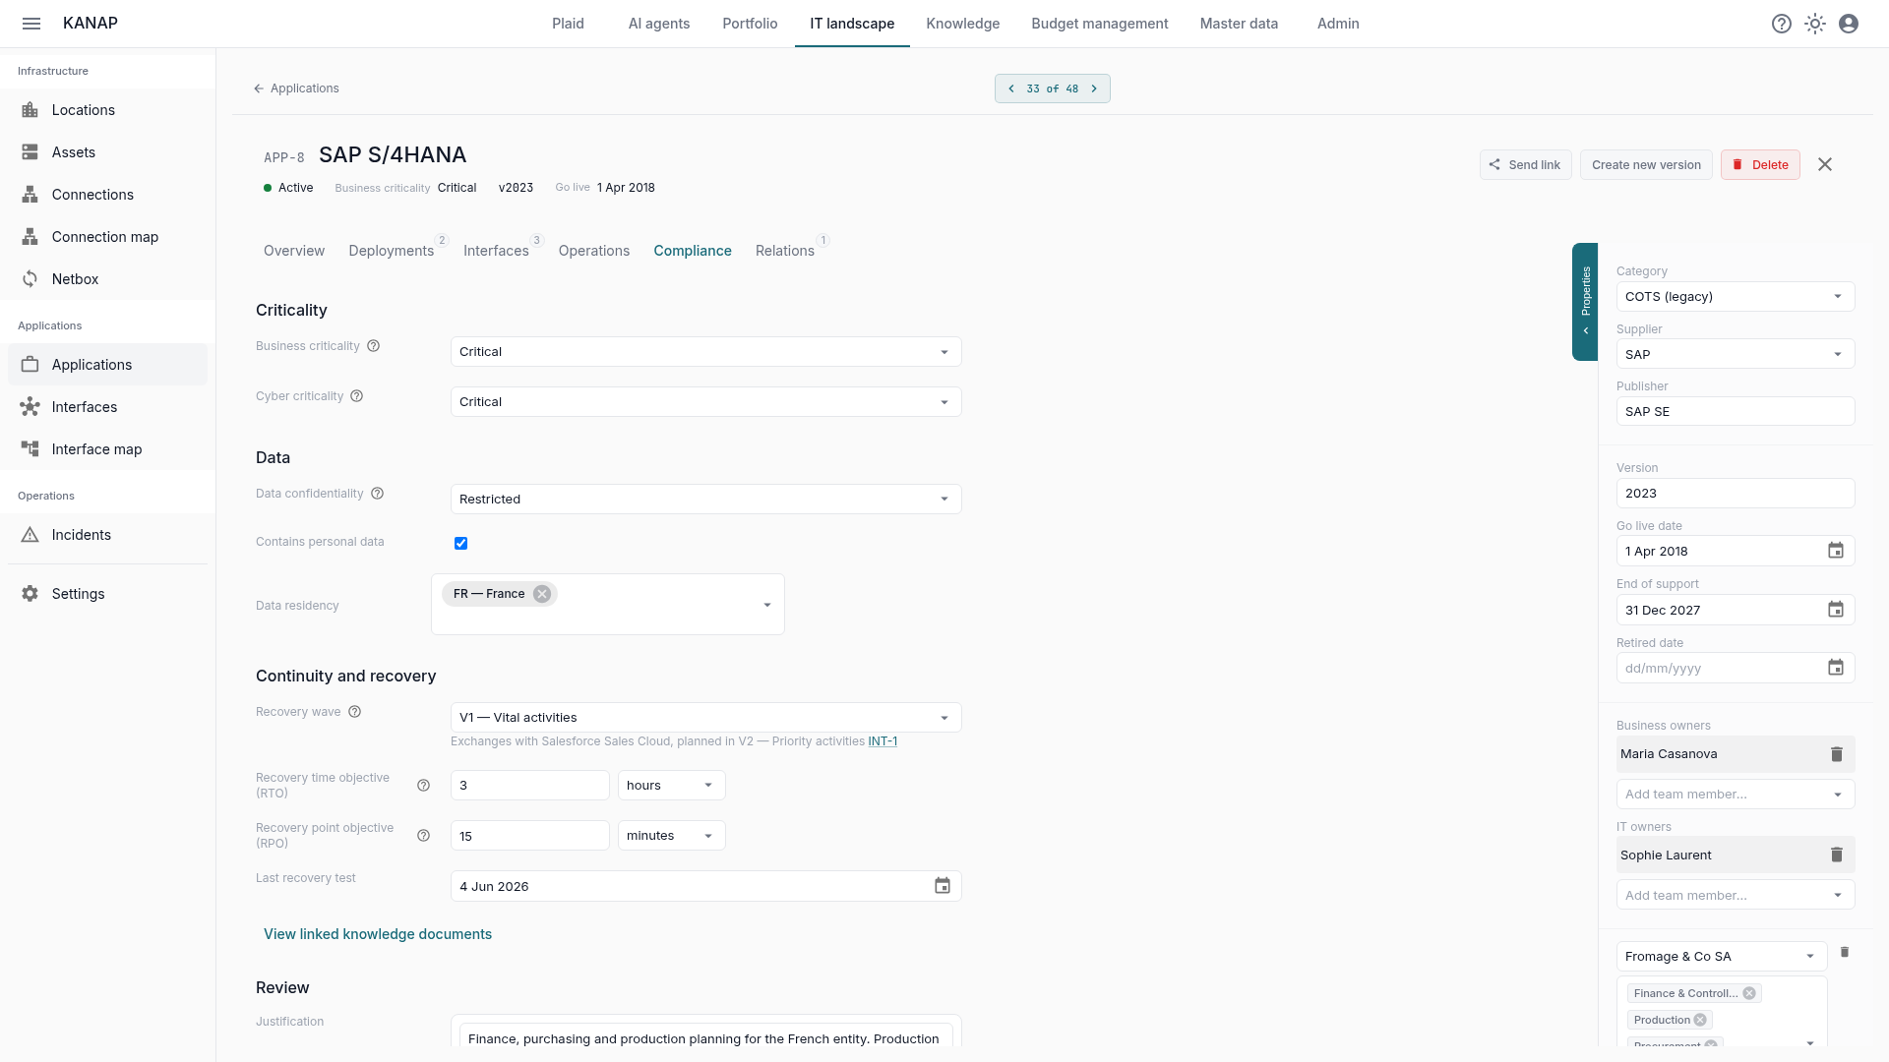Image resolution: width=1889 pixels, height=1062 pixels.
Task: Remove Maria Casanova from business owners
Action: (1836, 754)
